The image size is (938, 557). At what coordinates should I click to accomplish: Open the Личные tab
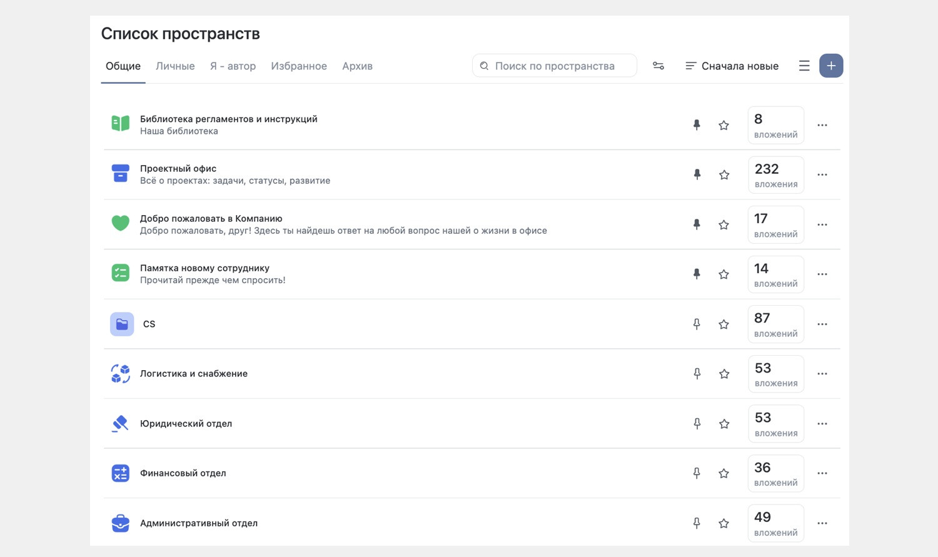(175, 66)
